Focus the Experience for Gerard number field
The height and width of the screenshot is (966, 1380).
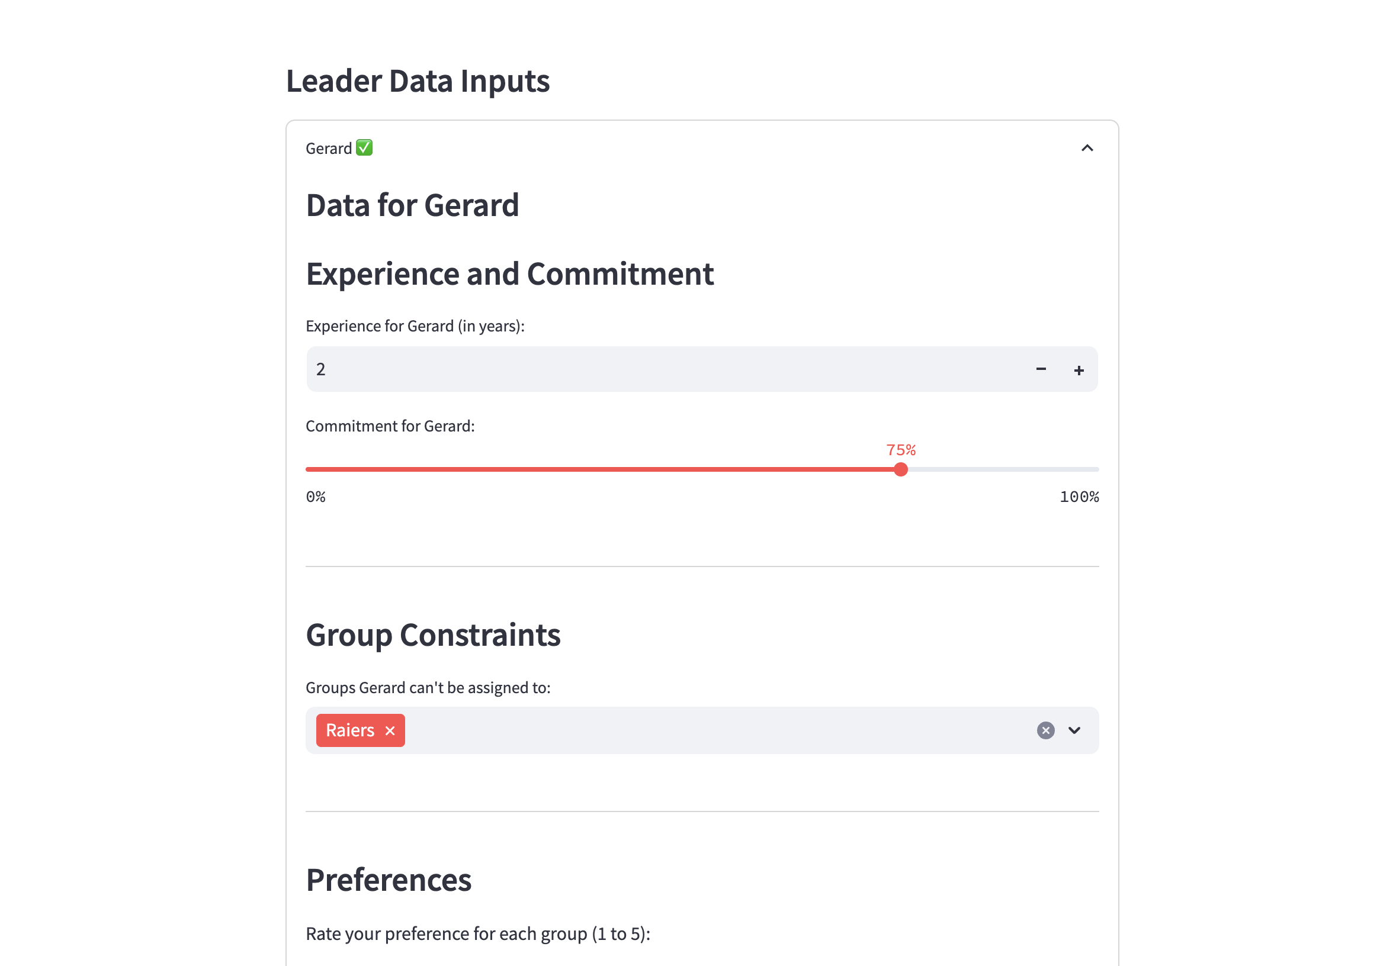661,369
